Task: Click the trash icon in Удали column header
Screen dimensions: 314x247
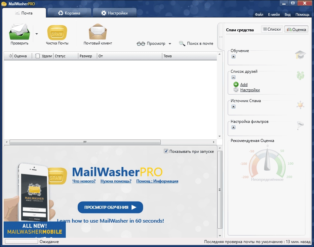Action: (38, 56)
